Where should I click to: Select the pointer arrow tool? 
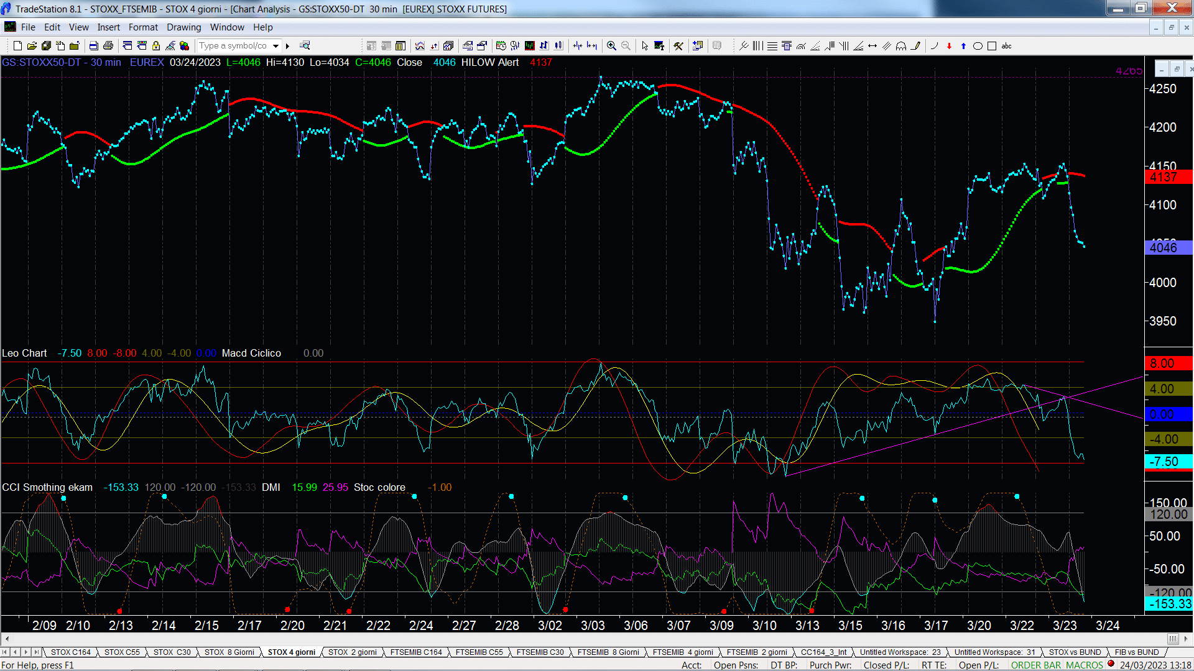[x=645, y=46]
